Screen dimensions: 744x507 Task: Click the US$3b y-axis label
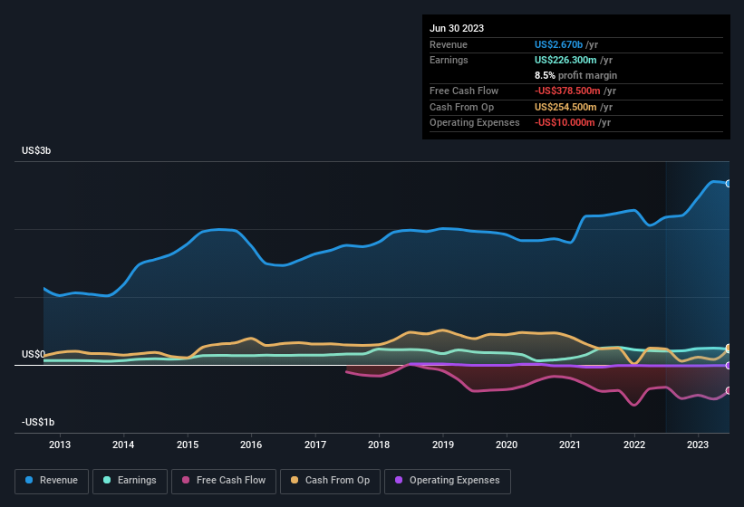pos(36,150)
